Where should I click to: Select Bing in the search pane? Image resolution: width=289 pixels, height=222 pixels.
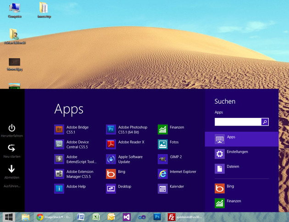click(x=242, y=188)
